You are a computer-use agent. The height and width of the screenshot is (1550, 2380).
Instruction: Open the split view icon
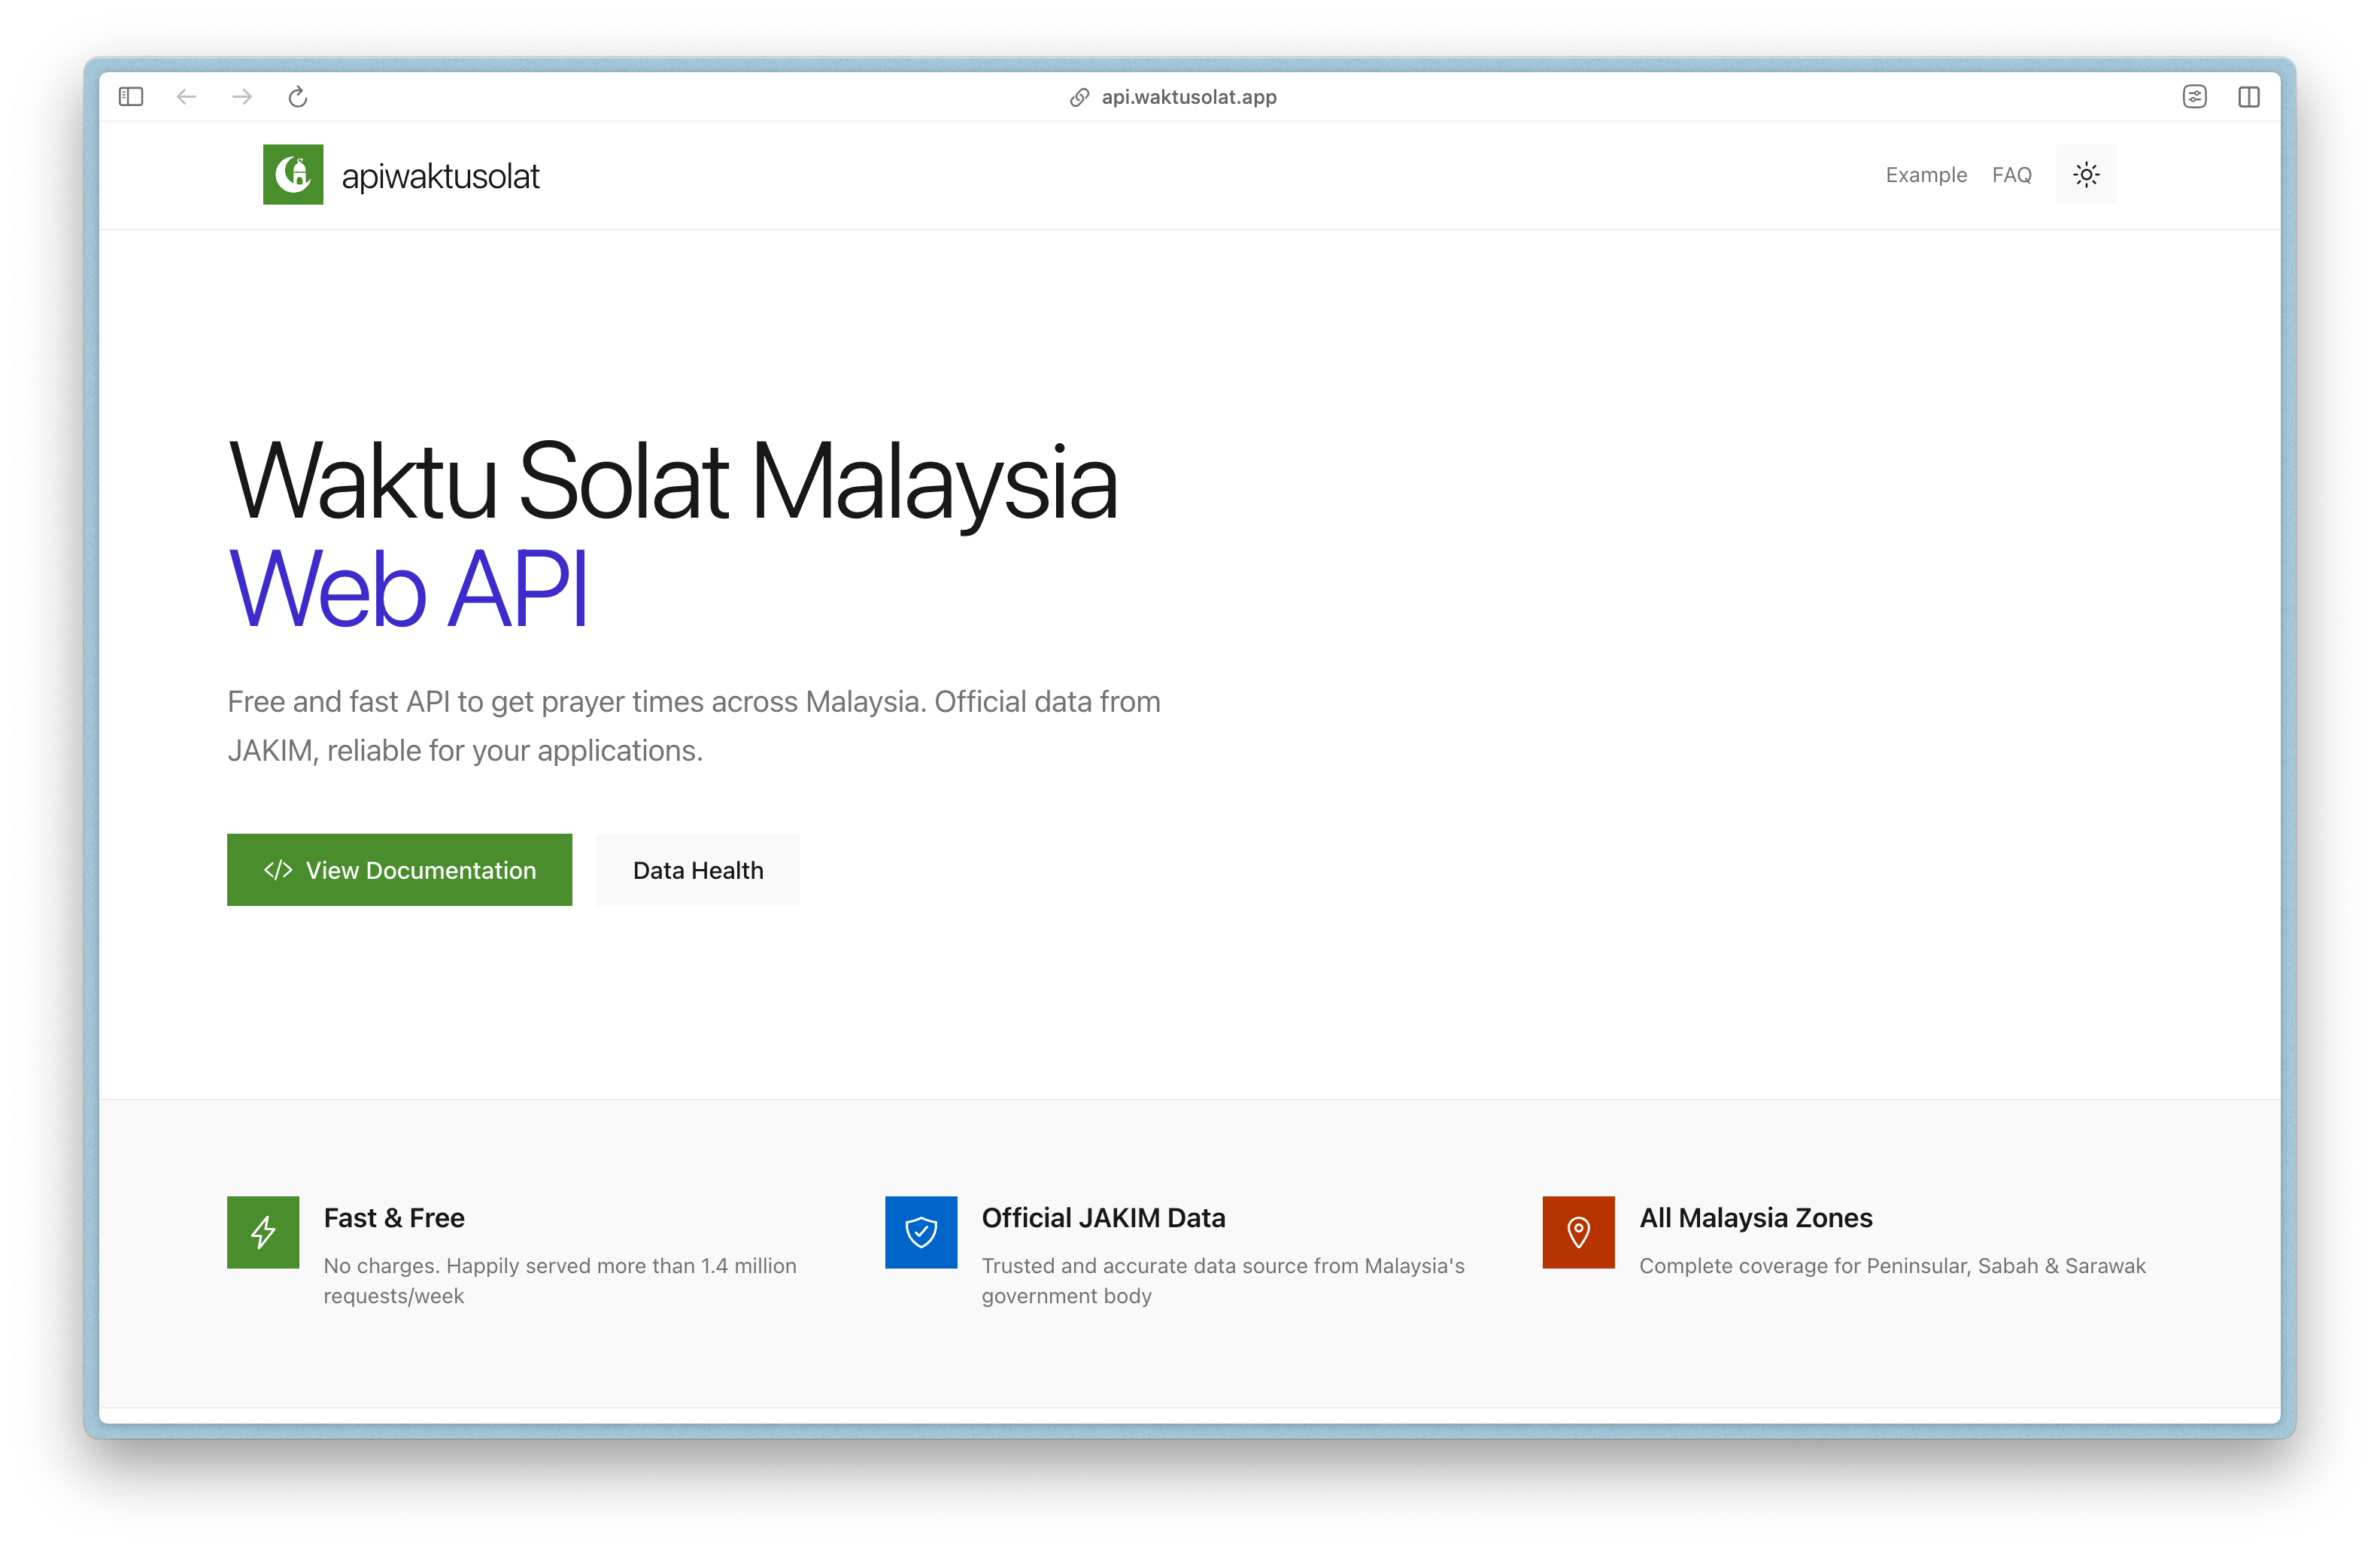coord(2249,97)
